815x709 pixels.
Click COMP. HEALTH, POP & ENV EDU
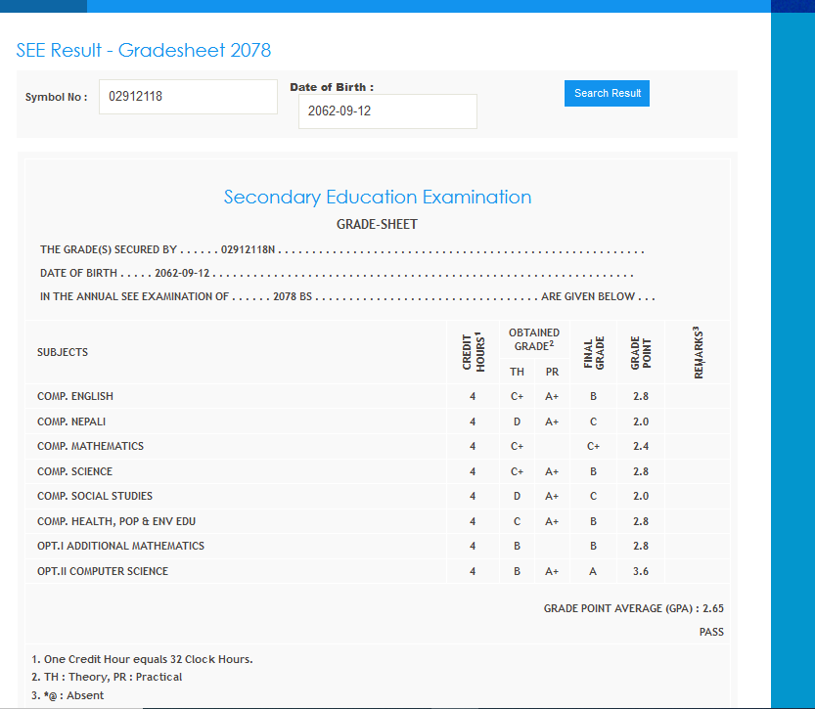pyautogui.click(x=116, y=521)
